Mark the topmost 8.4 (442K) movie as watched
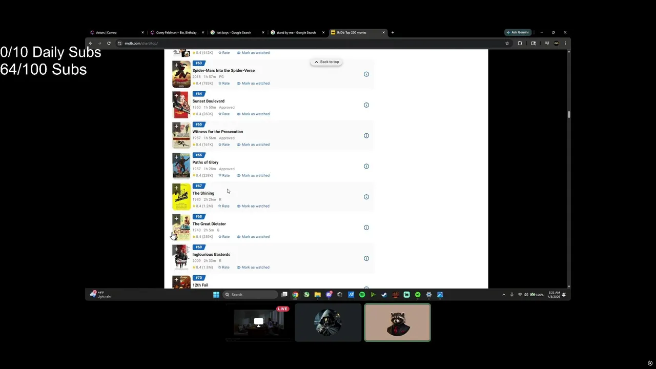Screen dimensions: 656x369 (x=253, y=53)
